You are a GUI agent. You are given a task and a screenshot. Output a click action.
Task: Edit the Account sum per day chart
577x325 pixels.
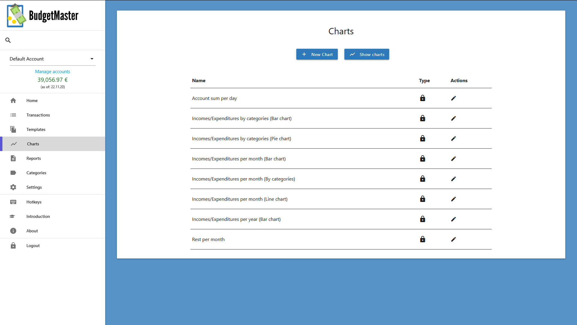pyautogui.click(x=453, y=98)
